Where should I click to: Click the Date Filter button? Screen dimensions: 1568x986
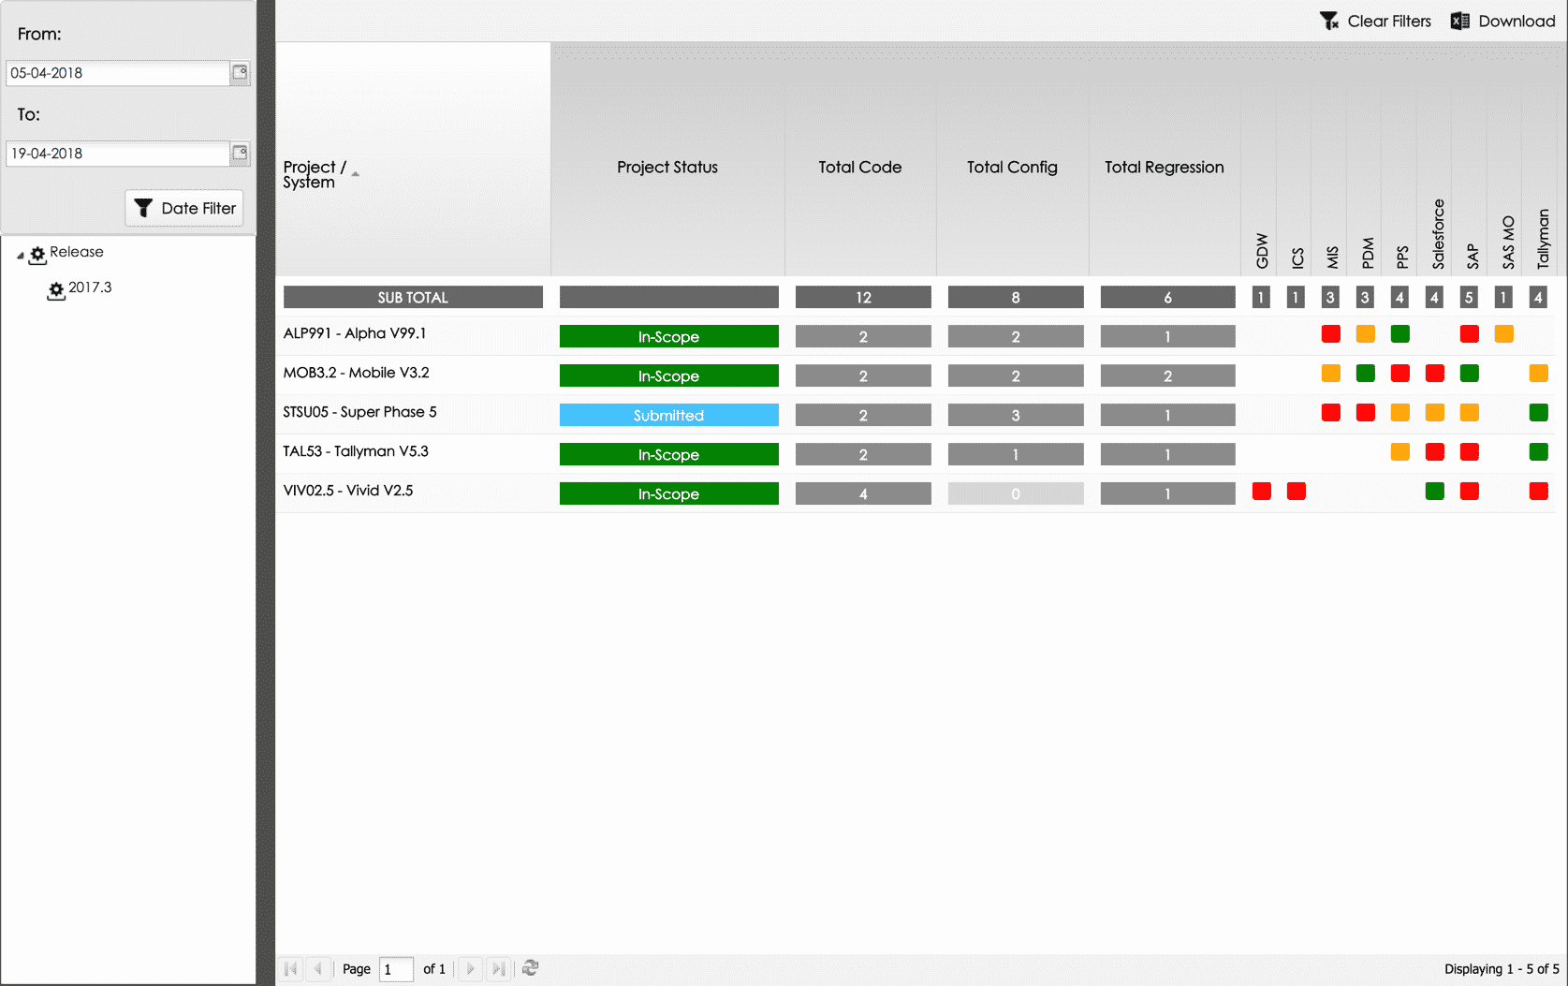(184, 208)
